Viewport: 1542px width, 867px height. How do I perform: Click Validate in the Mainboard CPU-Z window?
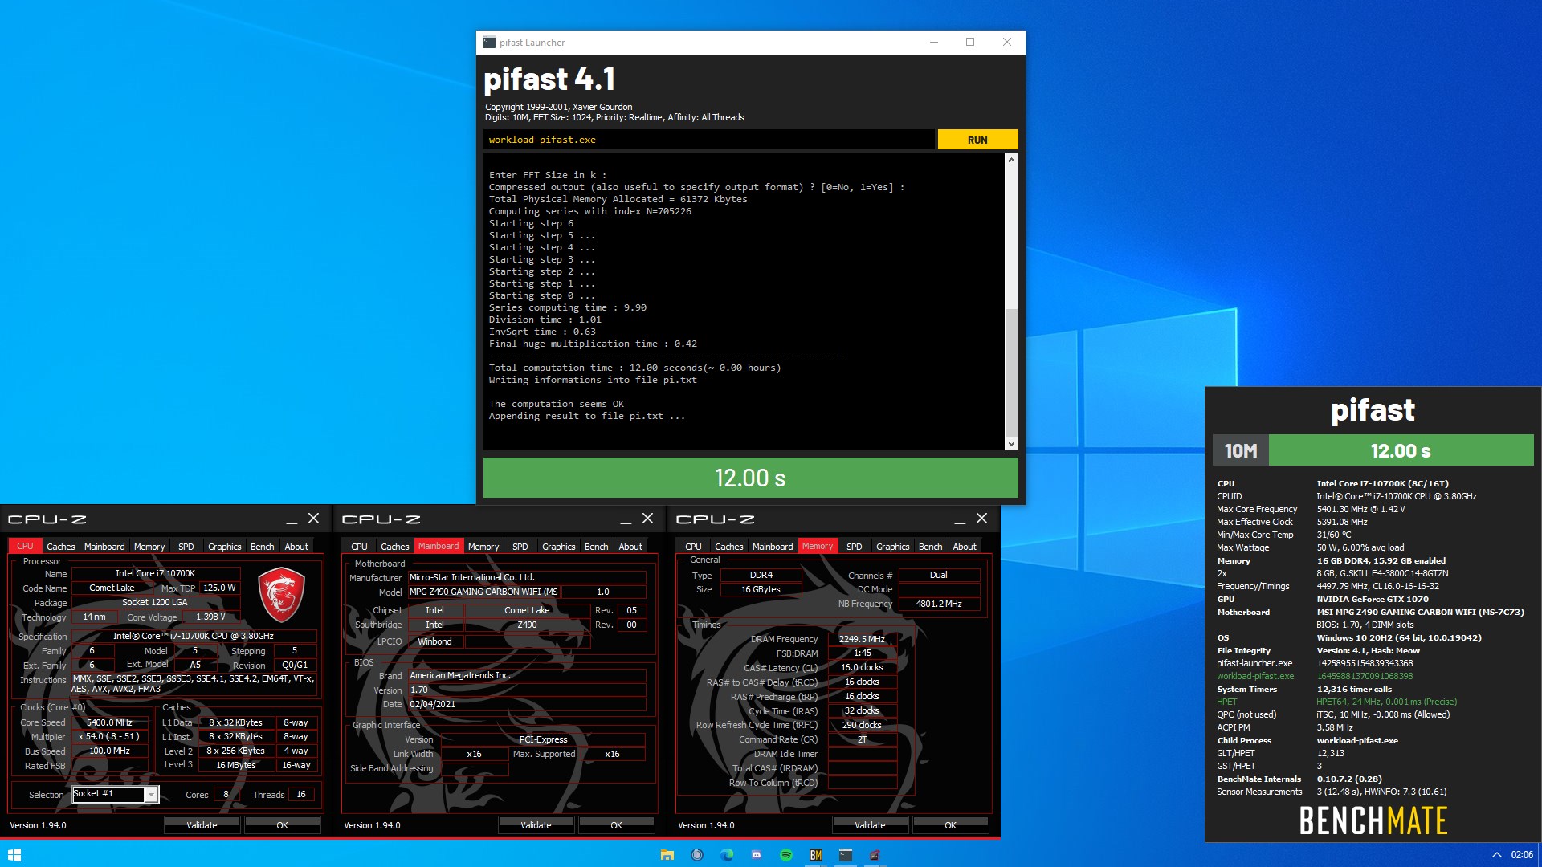click(536, 825)
